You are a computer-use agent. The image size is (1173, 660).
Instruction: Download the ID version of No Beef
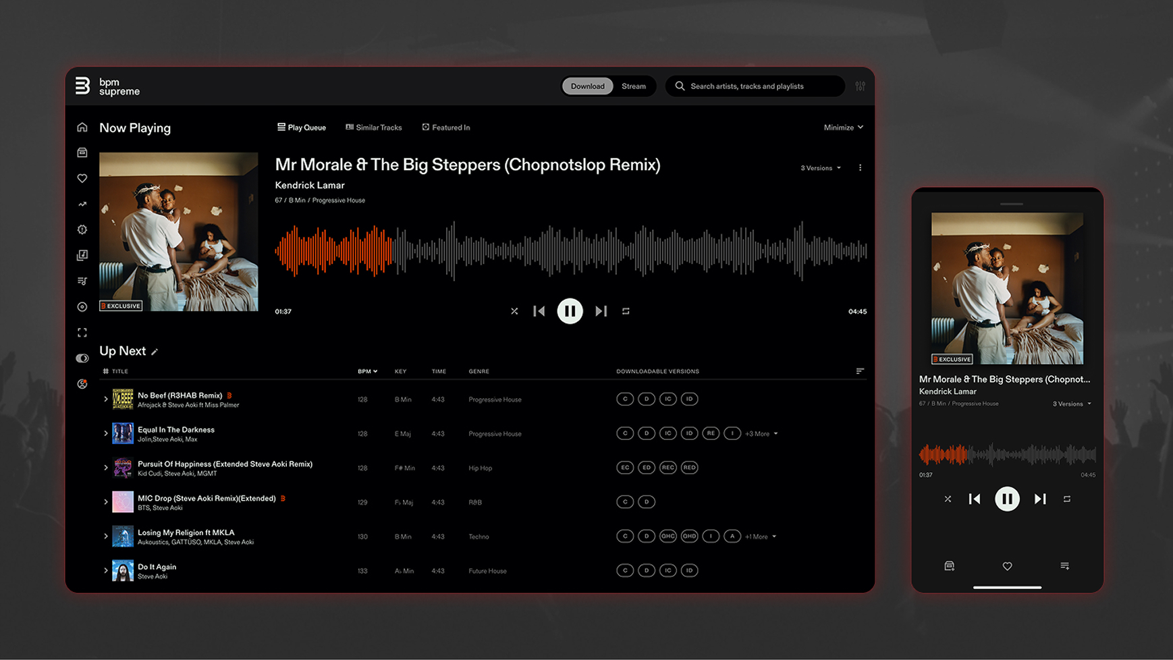[x=689, y=399]
